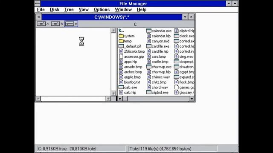
Task: Open the Options menu
Action: pos(102,9)
